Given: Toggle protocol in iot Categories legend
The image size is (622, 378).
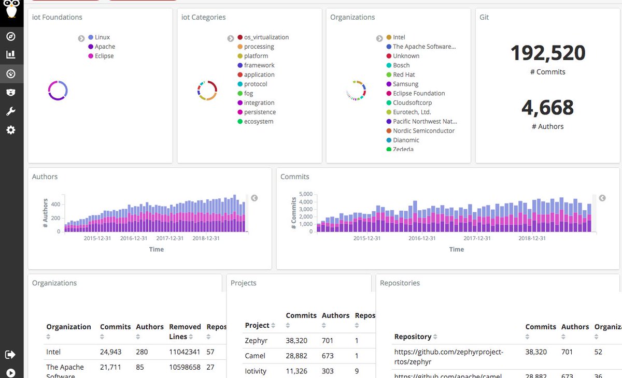Looking at the screenshot, I should [x=252, y=84].
